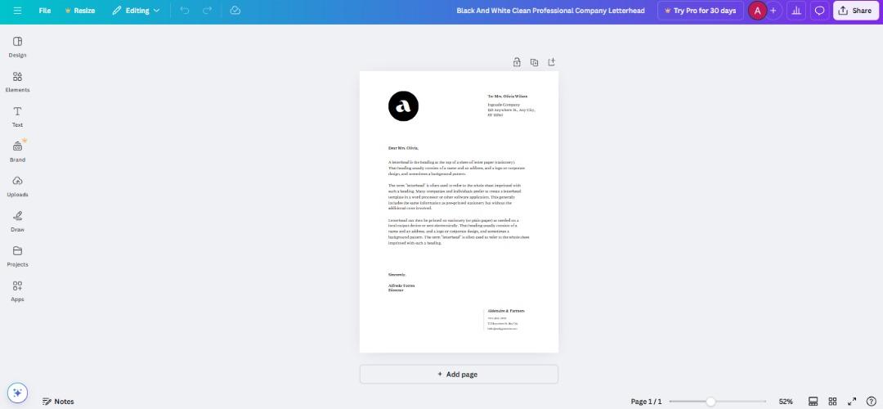Open the analytics bar chart icon
The height and width of the screenshot is (409, 883).
point(796,11)
